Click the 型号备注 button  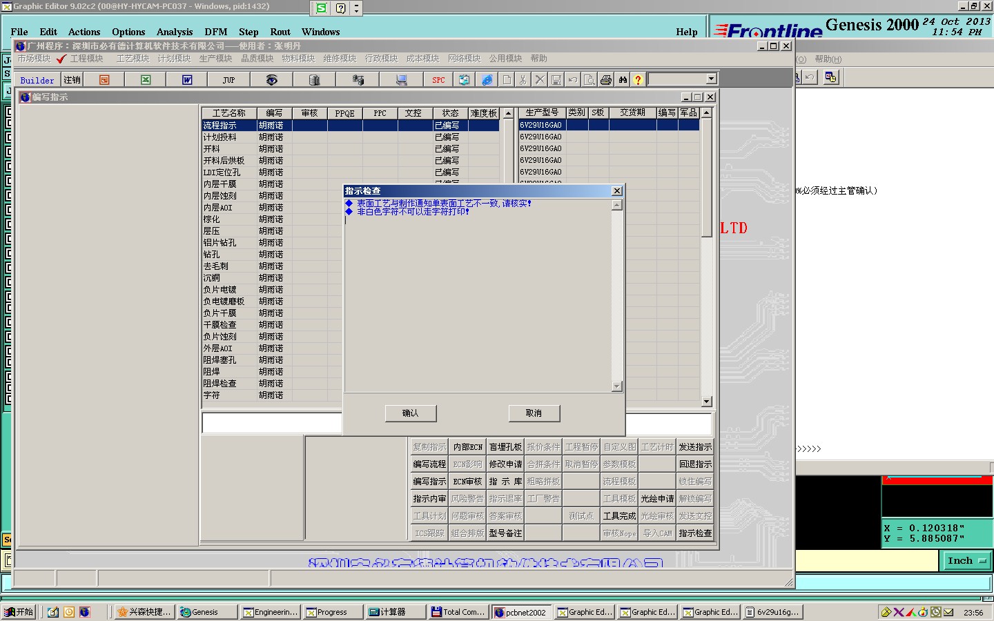[x=505, y=533]
